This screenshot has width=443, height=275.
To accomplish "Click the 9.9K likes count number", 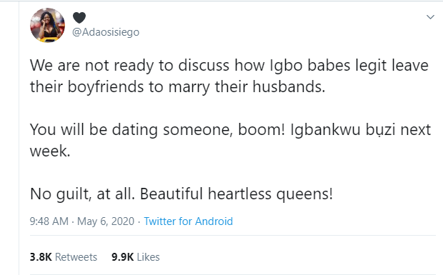I will click(x=123, y=257).
